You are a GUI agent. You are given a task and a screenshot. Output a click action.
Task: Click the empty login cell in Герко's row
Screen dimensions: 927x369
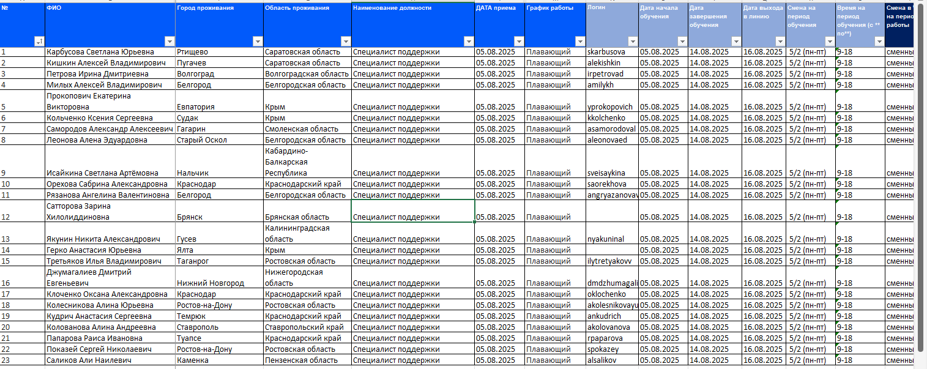[x=612, y=250]
